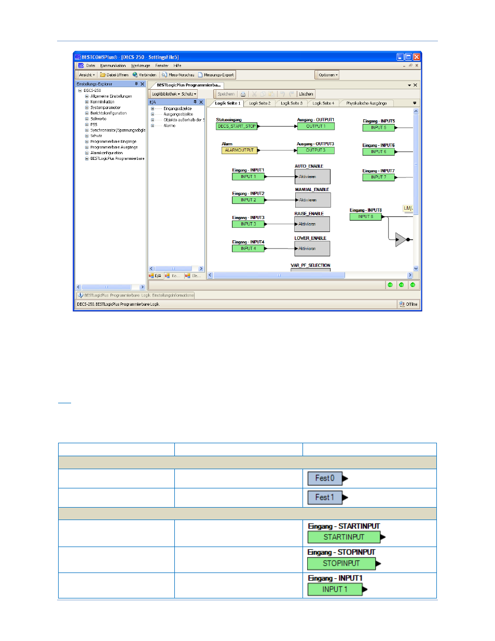The image size is (495, 641).
Task: Select the AUTO_ENABLE Aktivieren block
Action: 313,176
